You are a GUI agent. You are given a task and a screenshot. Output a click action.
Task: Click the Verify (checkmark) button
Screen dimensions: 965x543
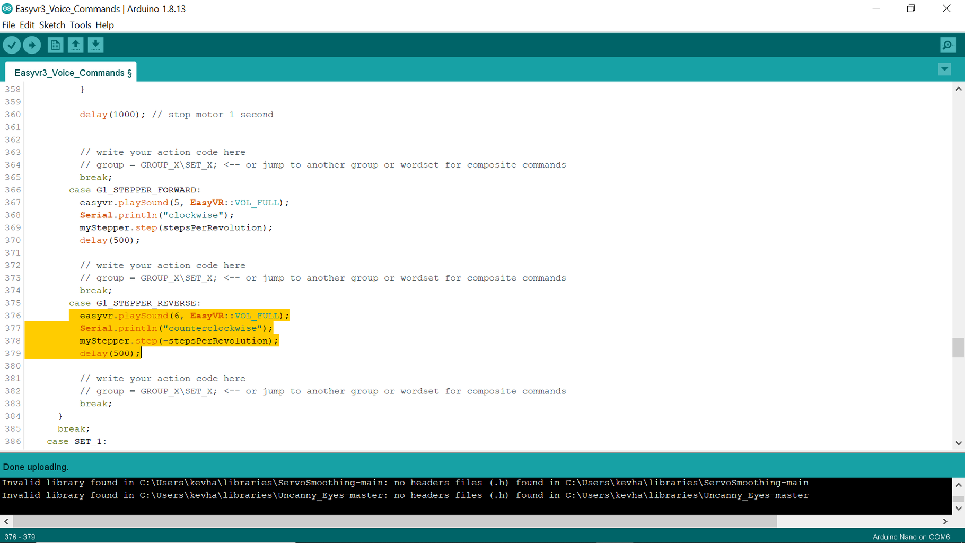tap(12, 45)
